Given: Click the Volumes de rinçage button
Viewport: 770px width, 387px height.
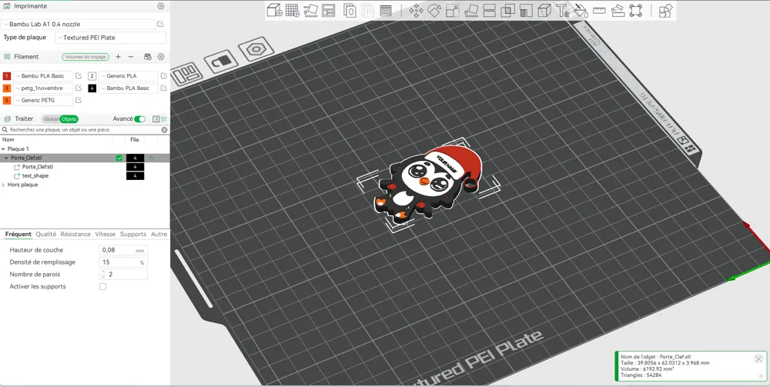Looking at the screenshot, I should tap(85, 57).
